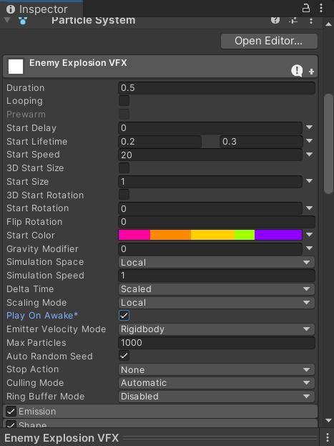334x446 pixels.
Task: Click the Play On Awake label
Action: click(42, 316)
